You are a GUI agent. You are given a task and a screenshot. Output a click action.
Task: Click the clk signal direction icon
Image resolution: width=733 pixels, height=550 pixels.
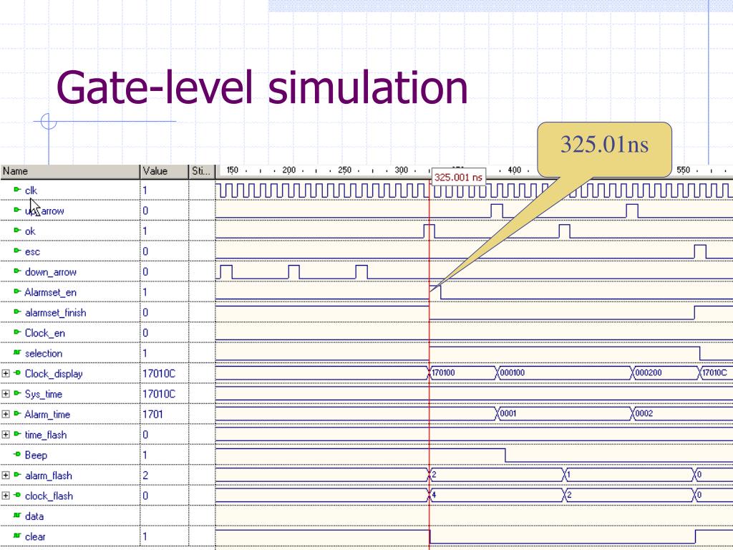pos(17,189)
